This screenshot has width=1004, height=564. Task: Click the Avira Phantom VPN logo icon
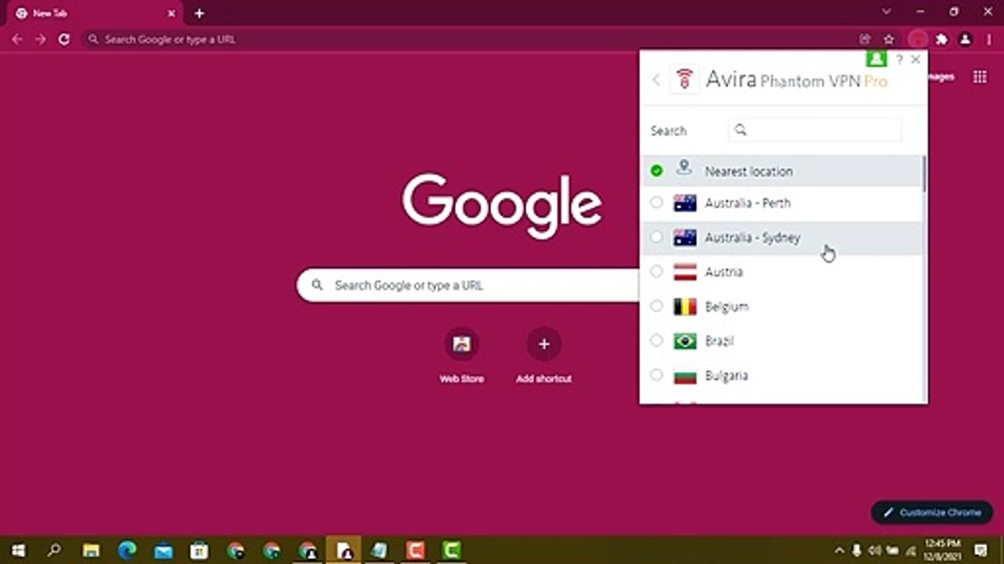tap(685, 80)
